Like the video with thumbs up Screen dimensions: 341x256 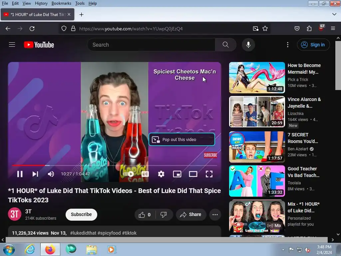tap(145, 215)
